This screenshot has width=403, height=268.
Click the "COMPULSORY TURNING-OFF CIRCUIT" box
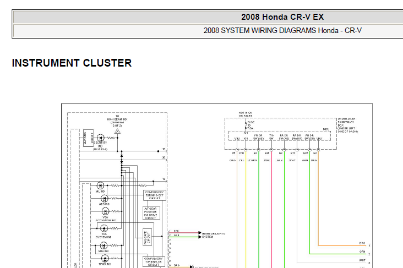pos(155,195)
